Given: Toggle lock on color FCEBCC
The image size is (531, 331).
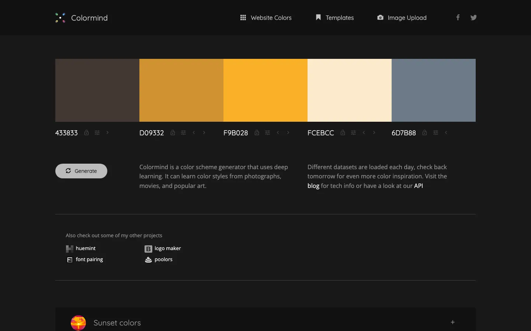Looking at the screenshot, I should (x=343, y=133).
